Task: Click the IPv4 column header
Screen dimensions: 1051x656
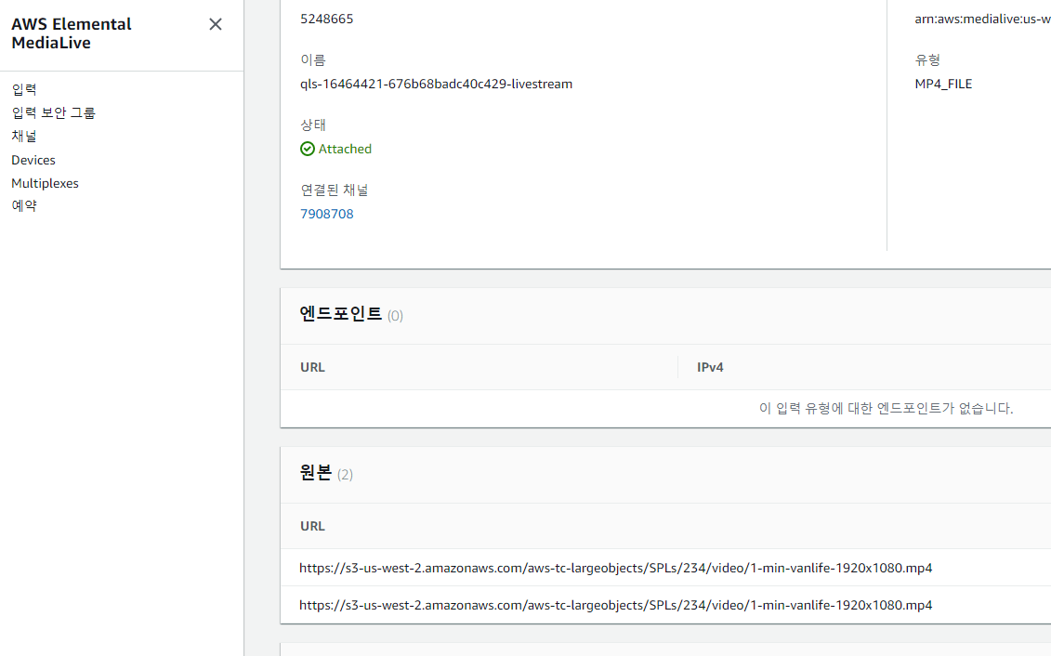Action: click(710, 367)
